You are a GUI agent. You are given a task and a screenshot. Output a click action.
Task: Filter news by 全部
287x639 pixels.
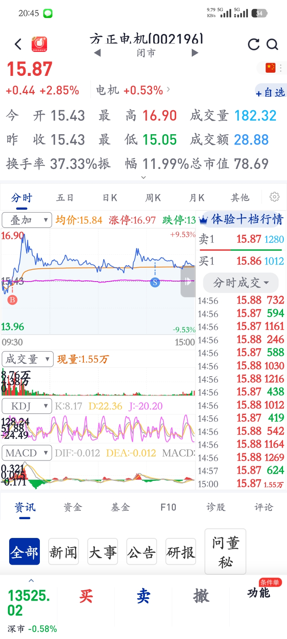click(x=24, y=552)
